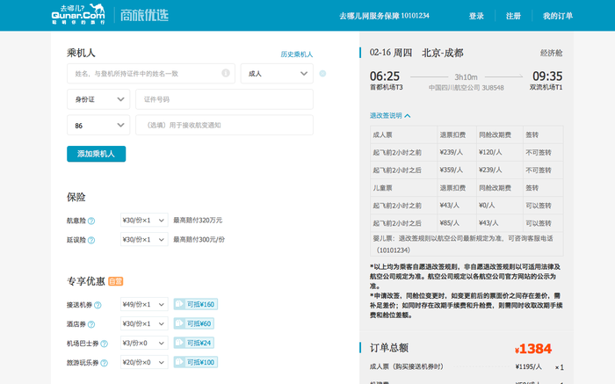Open the 延误险 quantity dropdown

(x=144, y=239)
